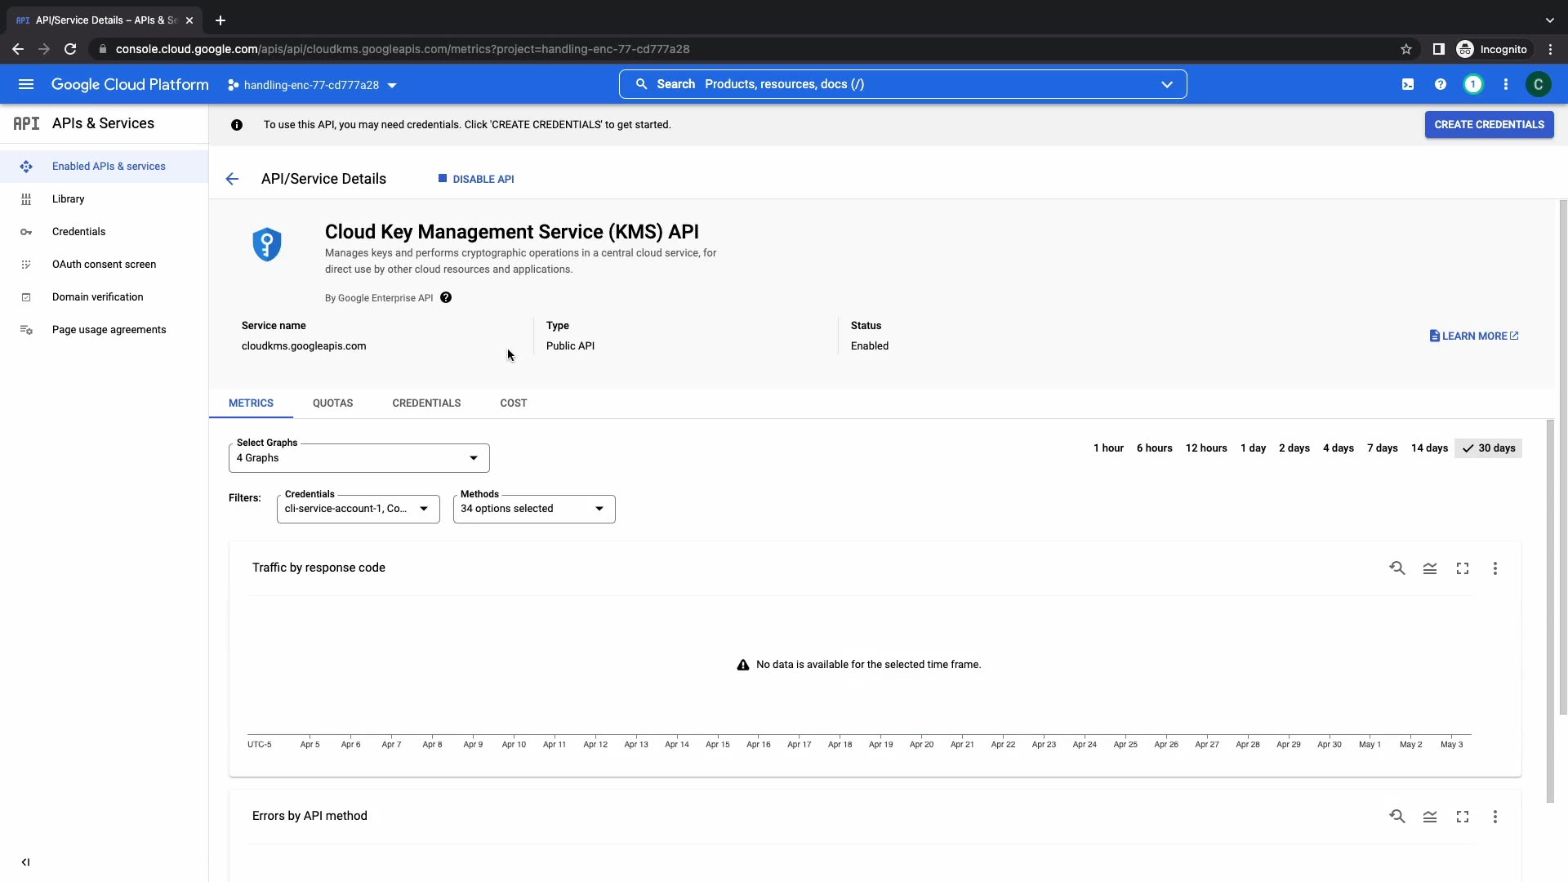Select the 1 hour time range
Image resolution: width=1568 pixels, height=882 pixels.
click(x=1108, y=448)
